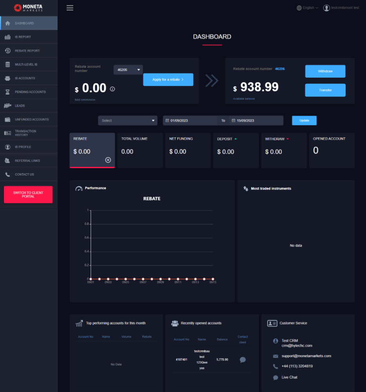Open IB Report in sidebar
366x392 pixels.
click(x=23, y=37)
